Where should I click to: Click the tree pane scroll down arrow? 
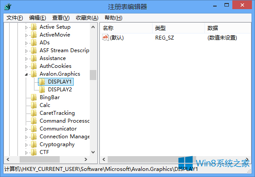pyautogui.click(x=93, y=152)
